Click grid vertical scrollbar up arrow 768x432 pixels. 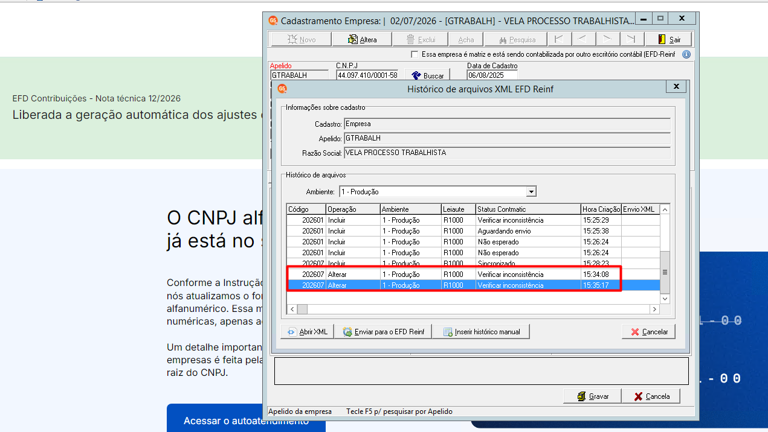point(665,210)
